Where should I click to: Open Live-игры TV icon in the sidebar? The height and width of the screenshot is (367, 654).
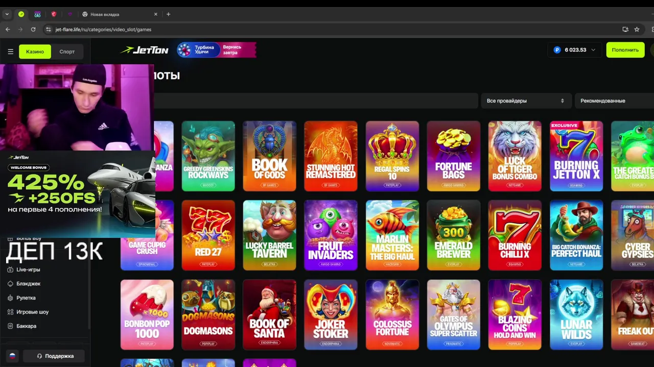click(10, 270)
